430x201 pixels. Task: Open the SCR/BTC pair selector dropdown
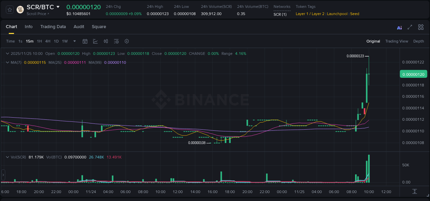pos(58,7)
